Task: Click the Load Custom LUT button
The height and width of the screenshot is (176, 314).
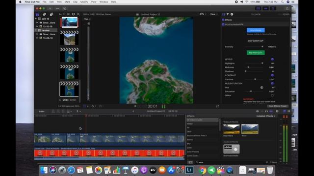Action: point(256,41)
